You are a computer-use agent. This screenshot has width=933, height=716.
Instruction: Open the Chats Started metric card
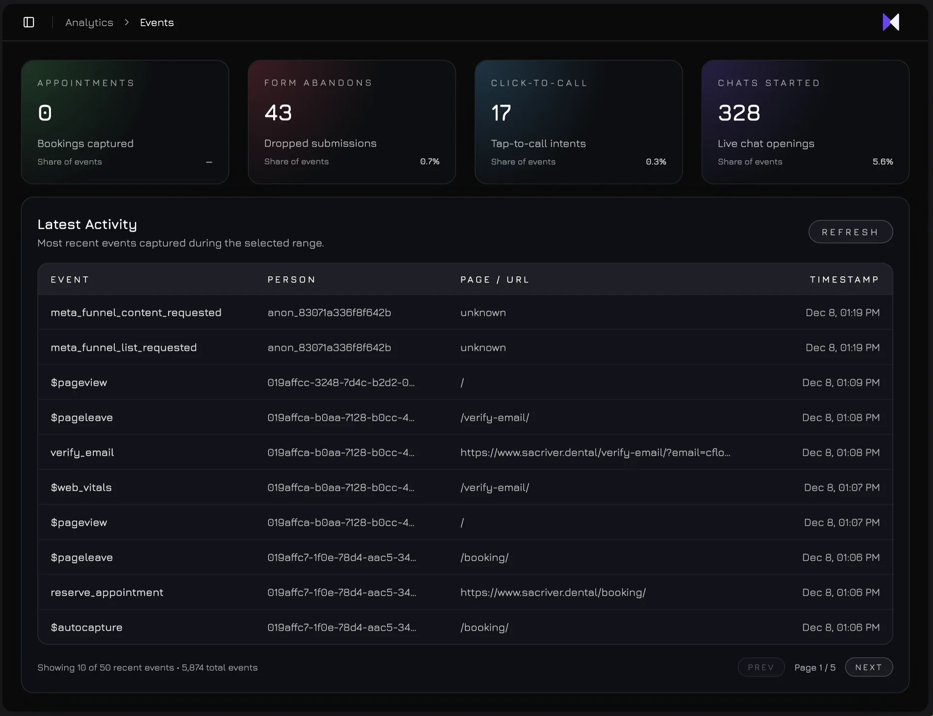805,121
